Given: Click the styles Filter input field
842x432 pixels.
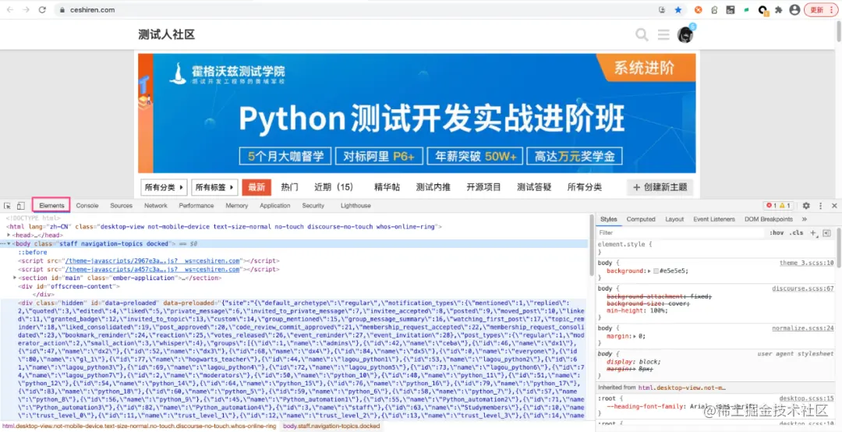Looking at the screenshot, I should (x=681, y=232).
